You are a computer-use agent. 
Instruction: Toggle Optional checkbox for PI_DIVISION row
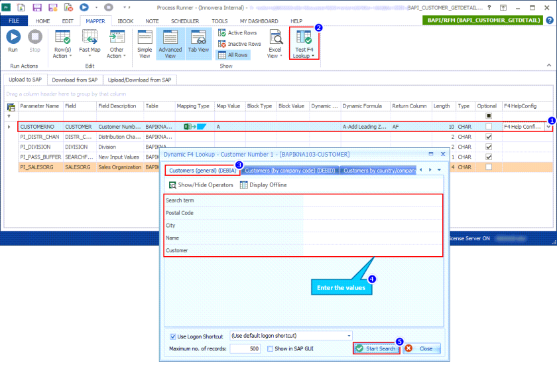click(489, 147)
